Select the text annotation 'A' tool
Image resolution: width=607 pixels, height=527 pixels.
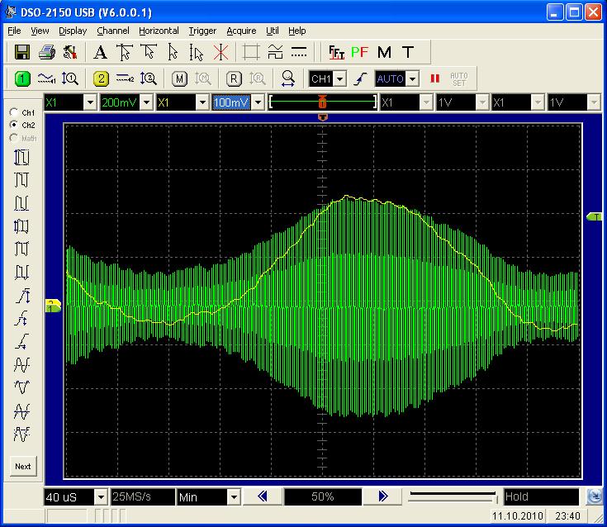coord(100,52)
